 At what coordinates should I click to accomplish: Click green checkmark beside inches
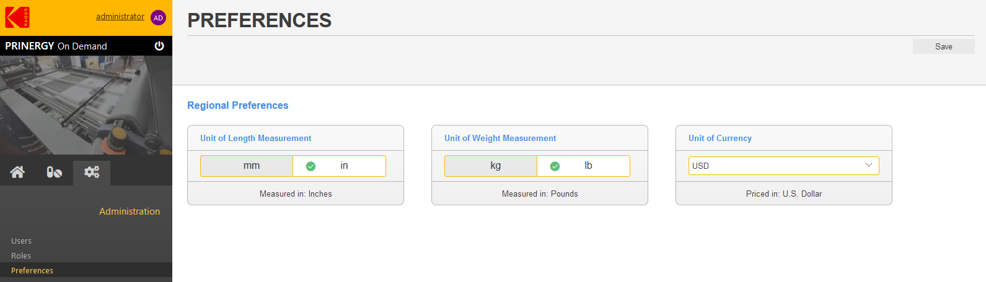click(x=311, y=166)
